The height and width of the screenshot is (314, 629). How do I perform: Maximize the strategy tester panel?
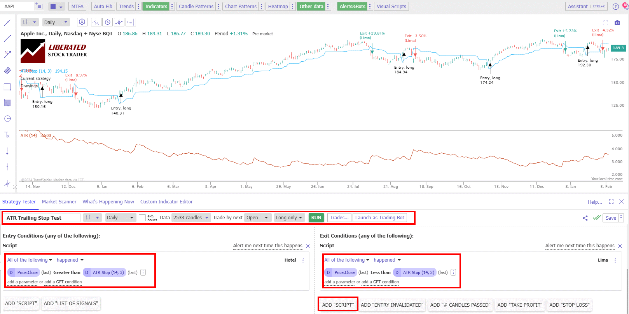click(611, 201)
